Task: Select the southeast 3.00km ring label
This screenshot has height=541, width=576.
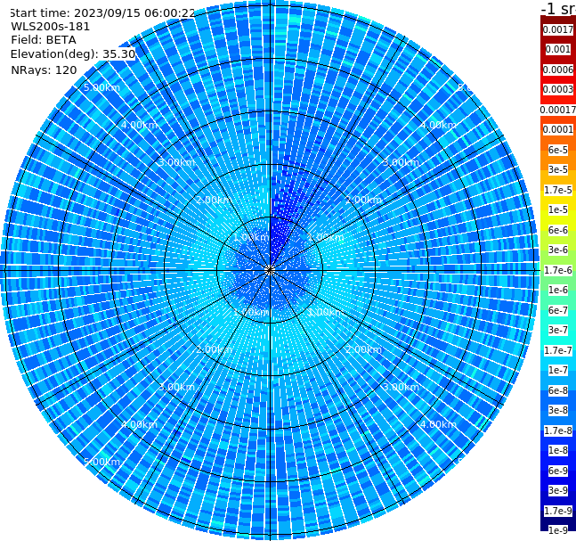Action: pos(401,387)
